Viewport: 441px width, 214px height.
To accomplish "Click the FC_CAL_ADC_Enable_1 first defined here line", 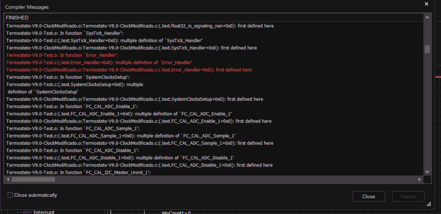I will point(139,121).
